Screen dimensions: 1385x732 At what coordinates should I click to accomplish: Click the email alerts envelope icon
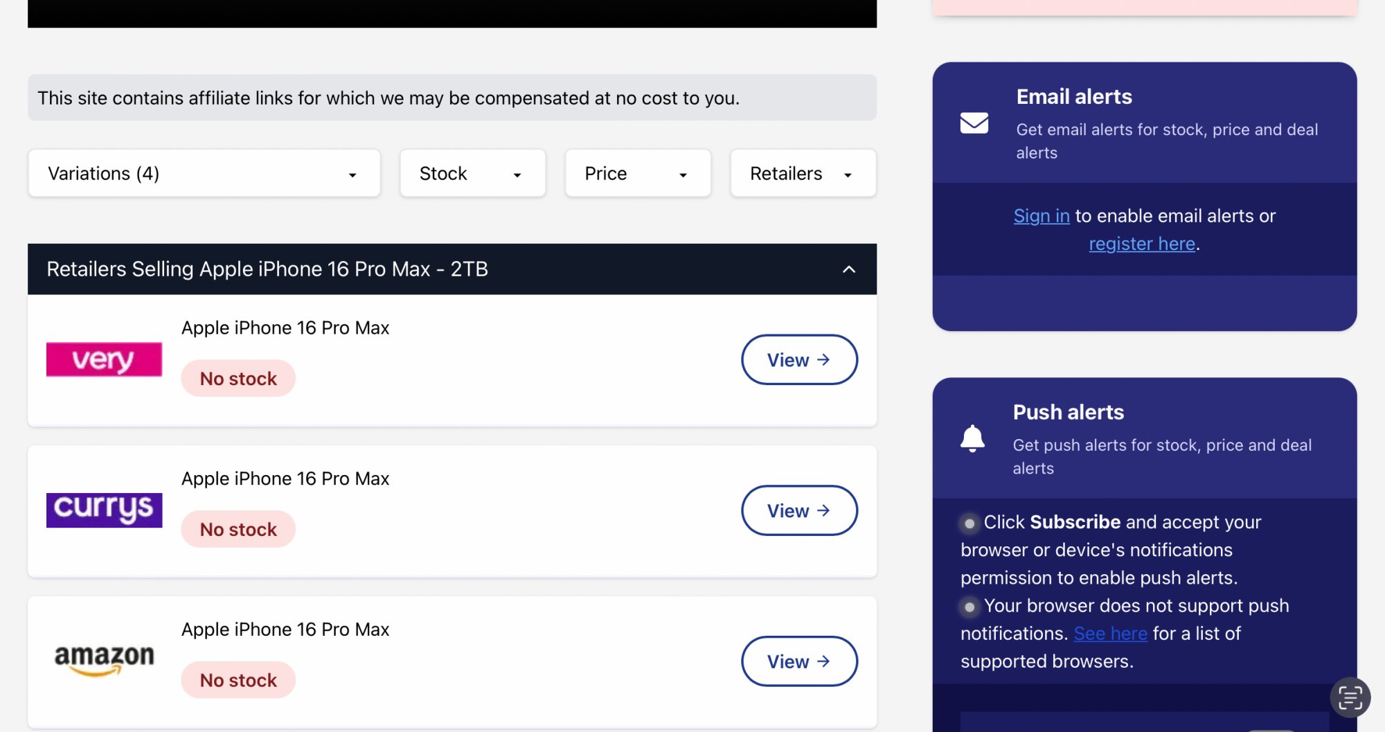pyautogui.click(x=974, y=123)
